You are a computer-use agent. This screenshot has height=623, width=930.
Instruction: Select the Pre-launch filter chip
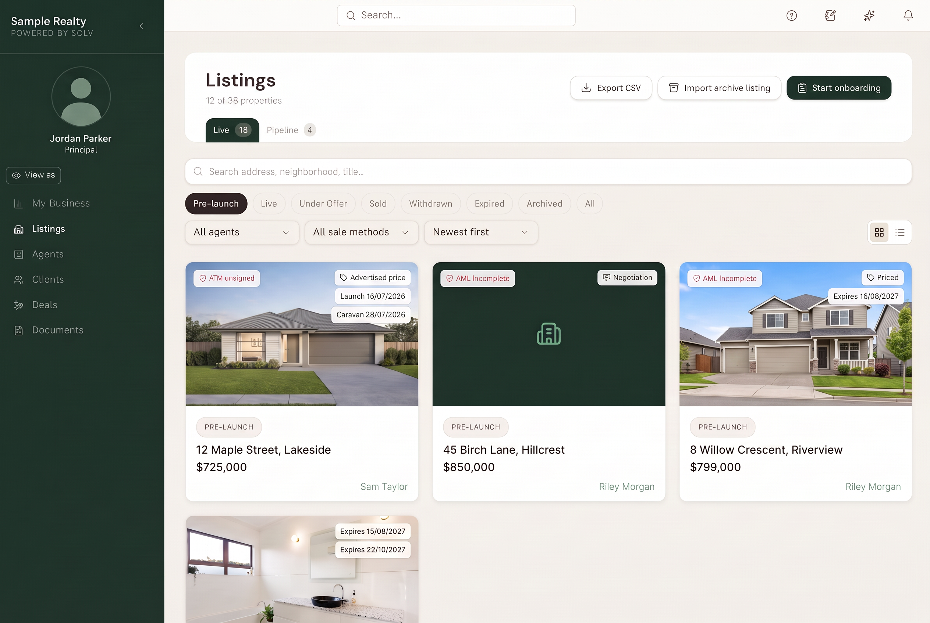[216, 204]
